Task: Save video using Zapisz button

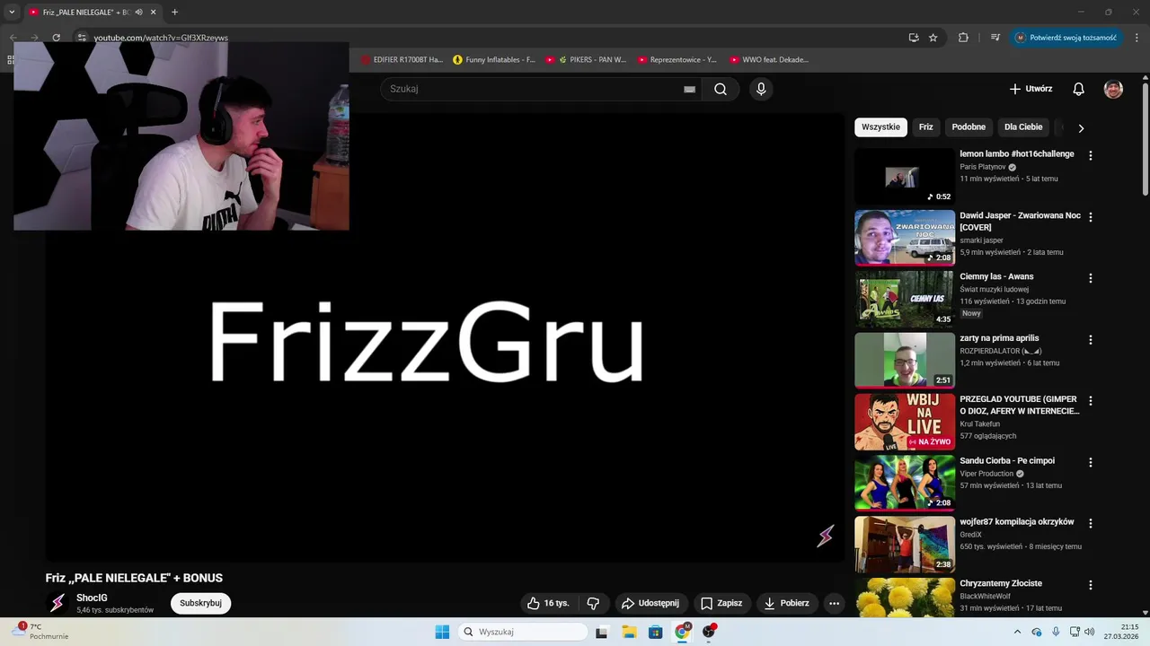Action: [721, 603]
